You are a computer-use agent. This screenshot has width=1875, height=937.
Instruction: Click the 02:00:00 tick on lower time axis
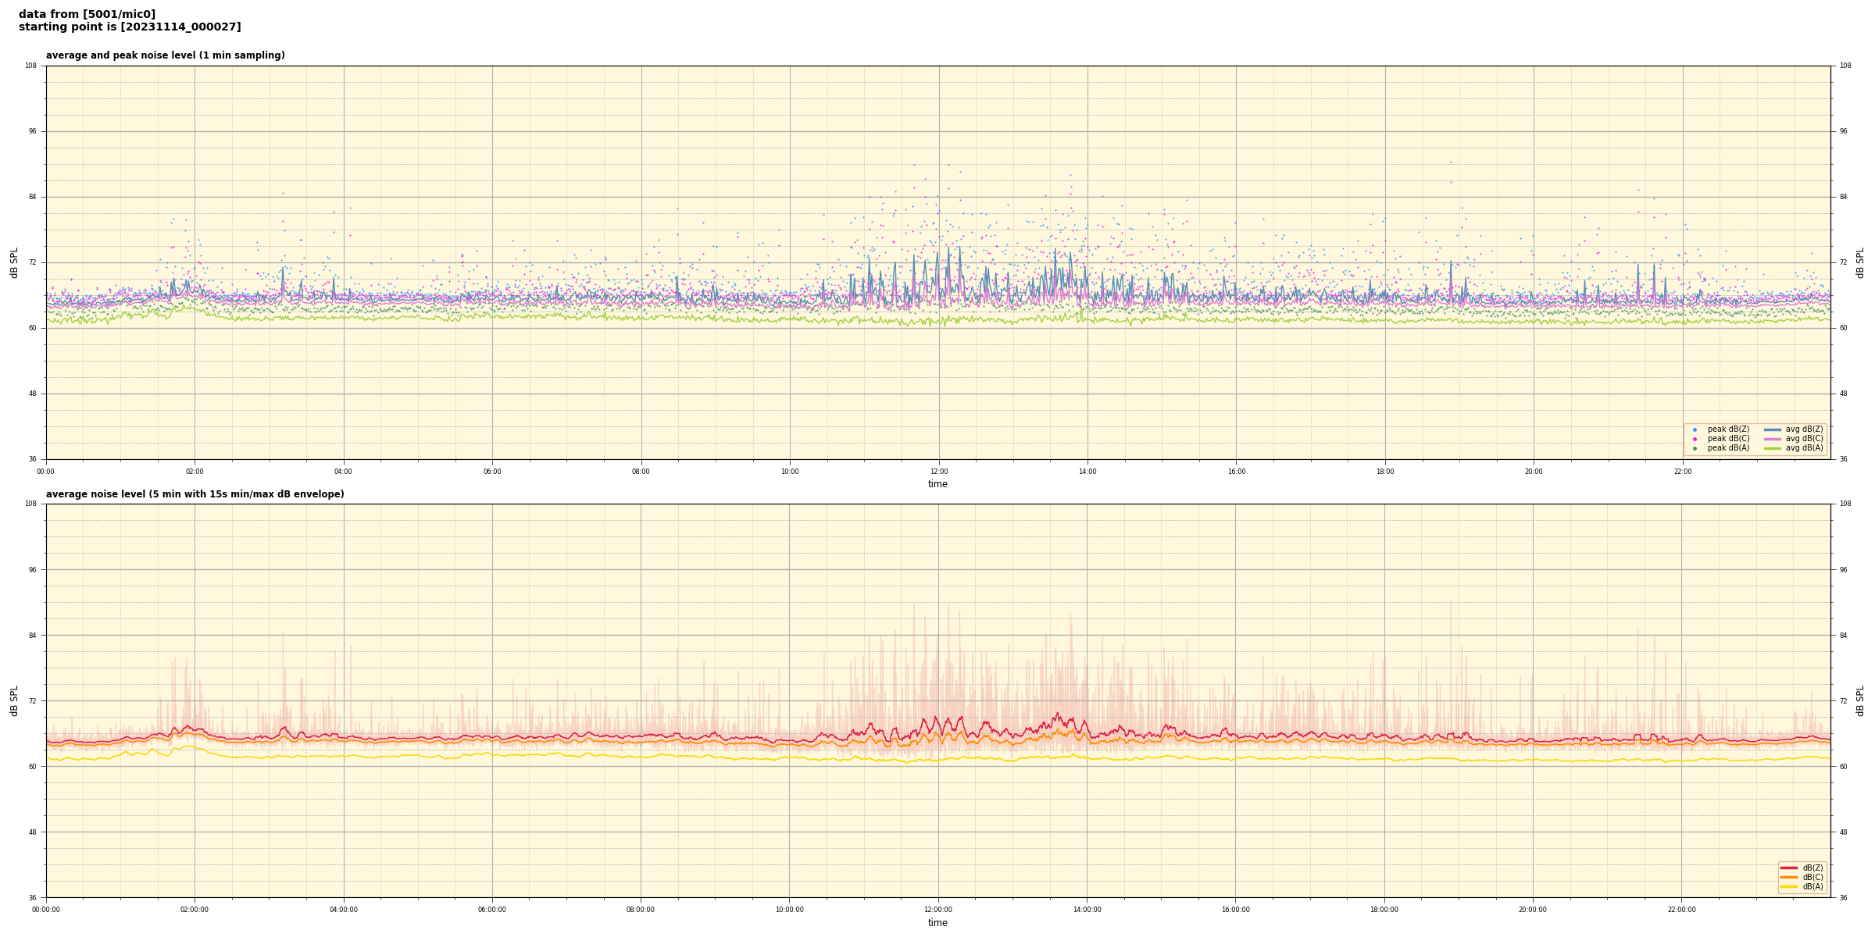[x=195, y=910]
